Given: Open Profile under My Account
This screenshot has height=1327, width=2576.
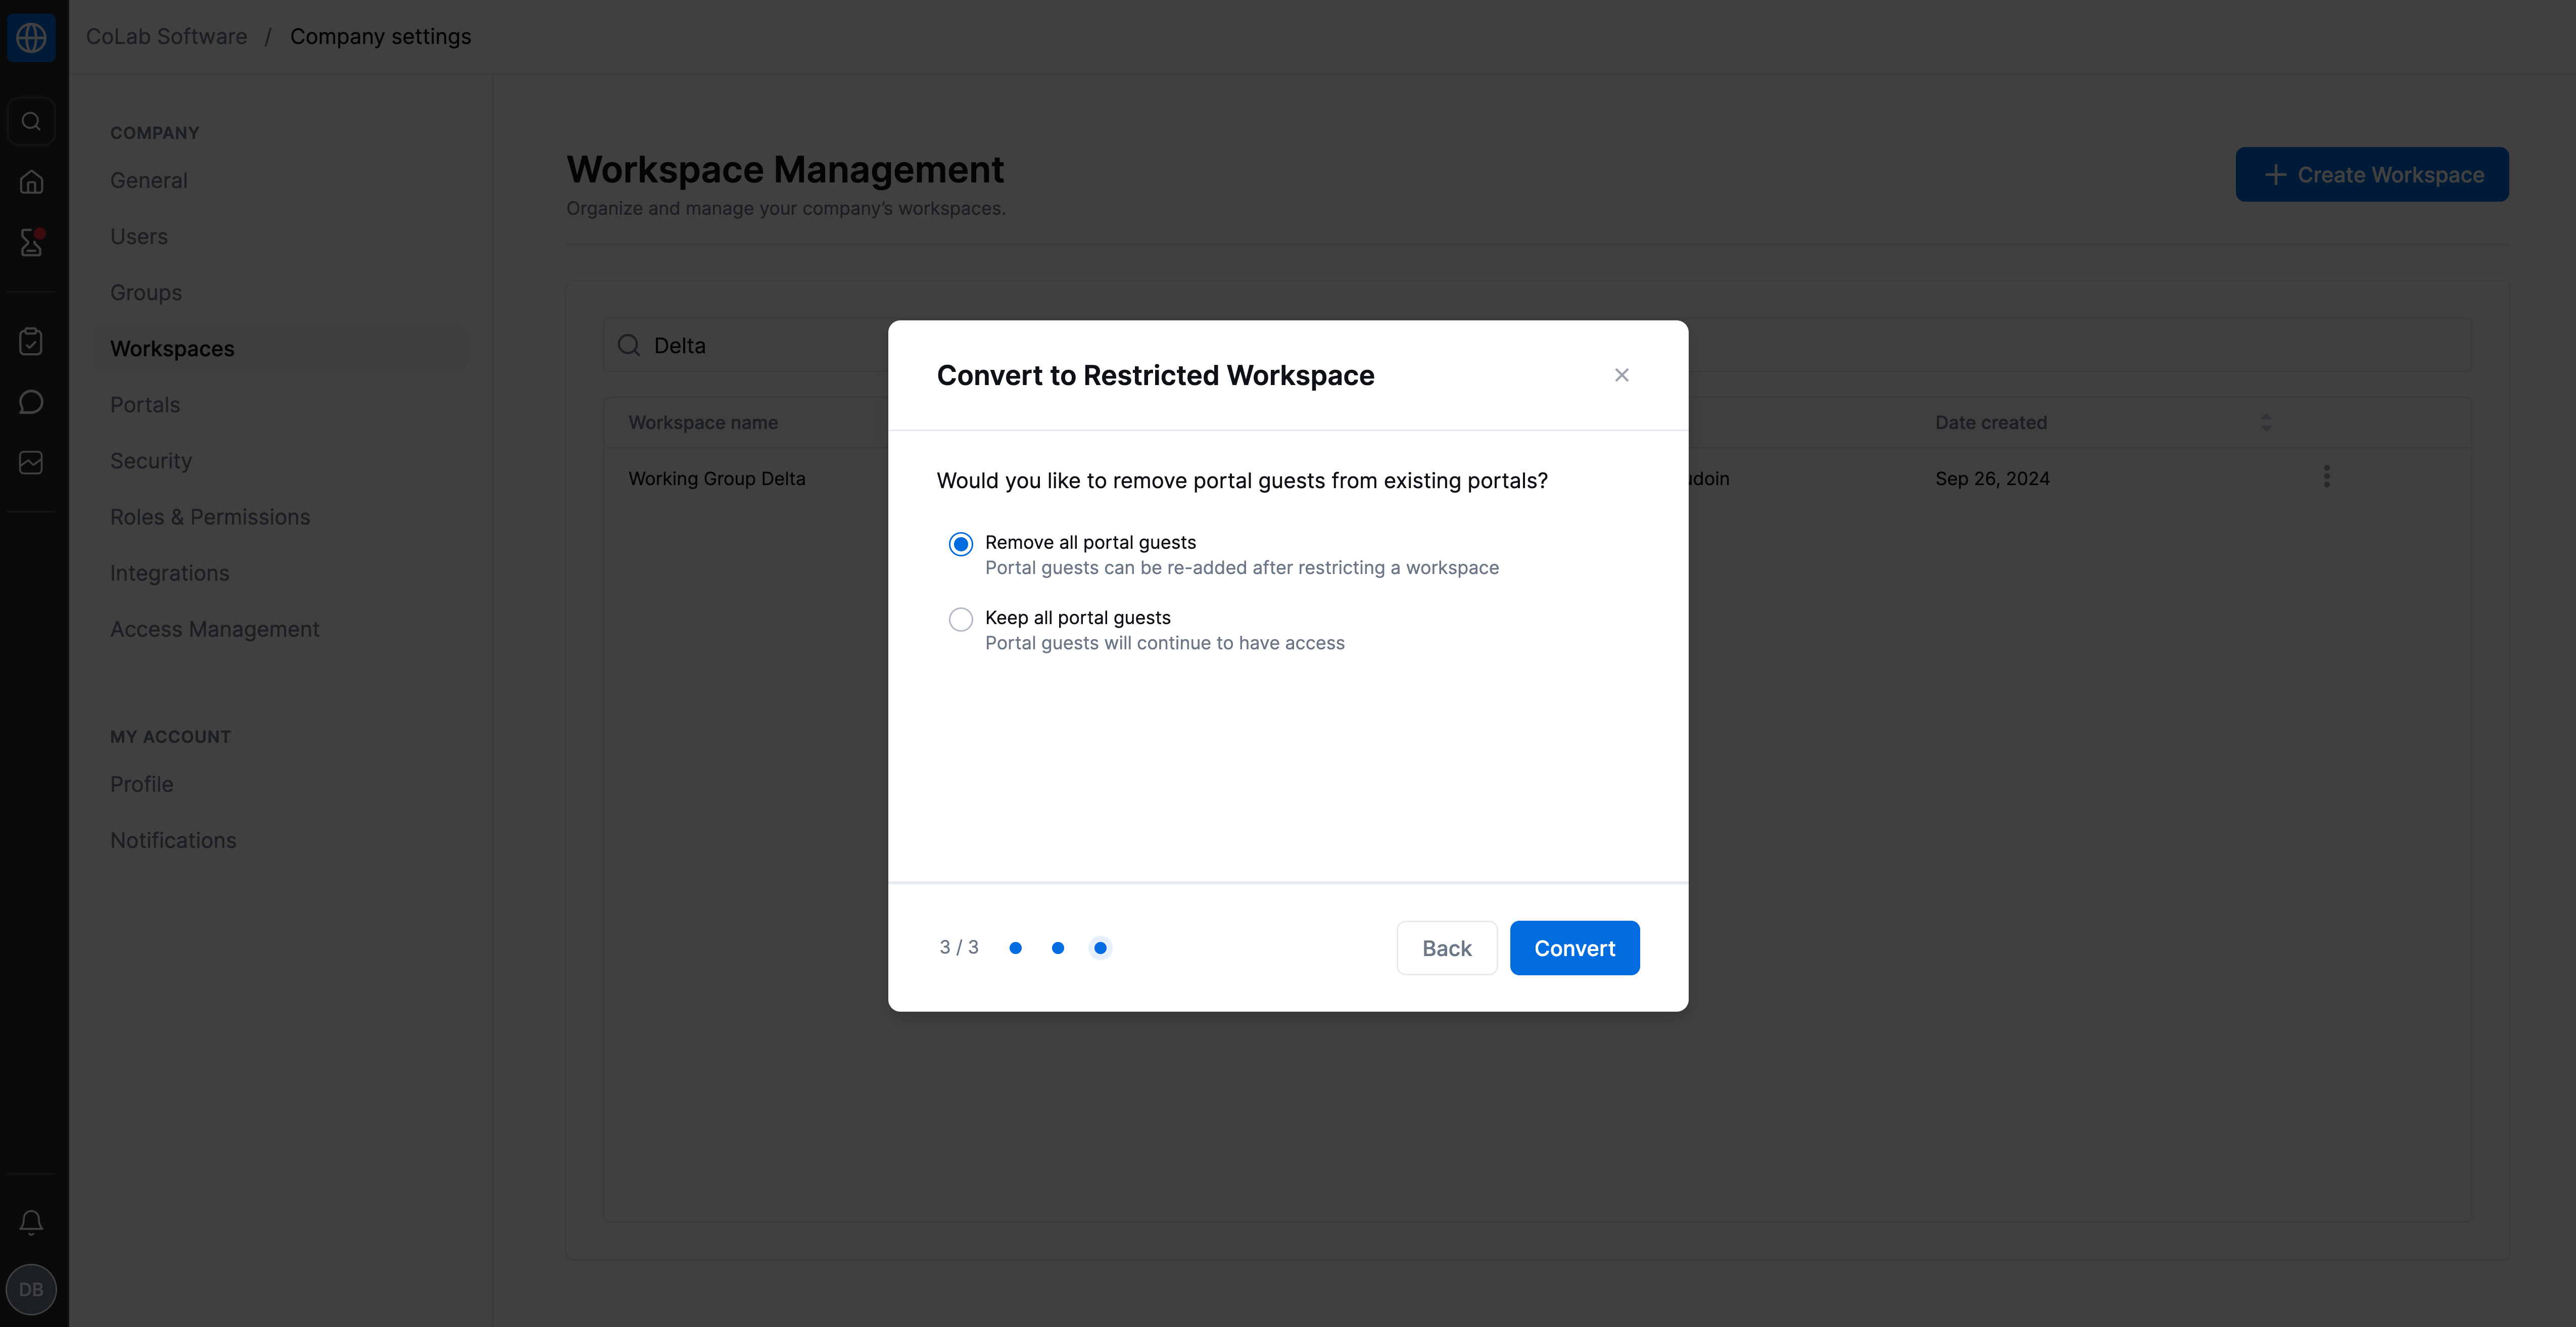Looking at the screenshot, I should click(142, 784).
